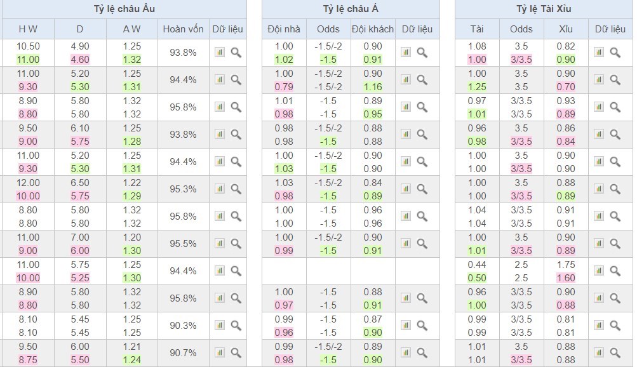Click the 'Hoàn vốn' column header
637x367 pixels.
click(183, 29)
